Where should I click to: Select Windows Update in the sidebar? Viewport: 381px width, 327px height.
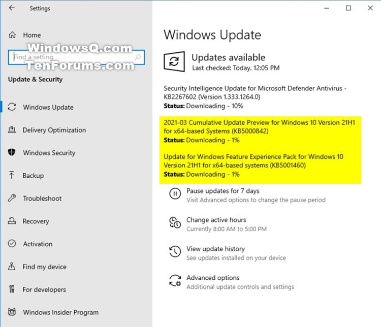click(x=48, y=107)
